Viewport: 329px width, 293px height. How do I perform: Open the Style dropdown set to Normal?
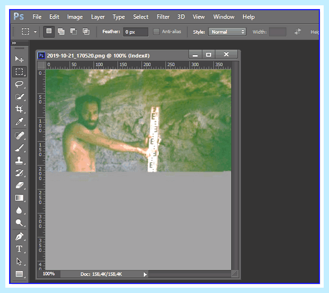227,32
